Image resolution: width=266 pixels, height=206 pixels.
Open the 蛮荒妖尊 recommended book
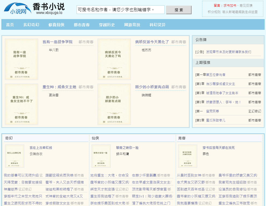click(x=212, y=111)
